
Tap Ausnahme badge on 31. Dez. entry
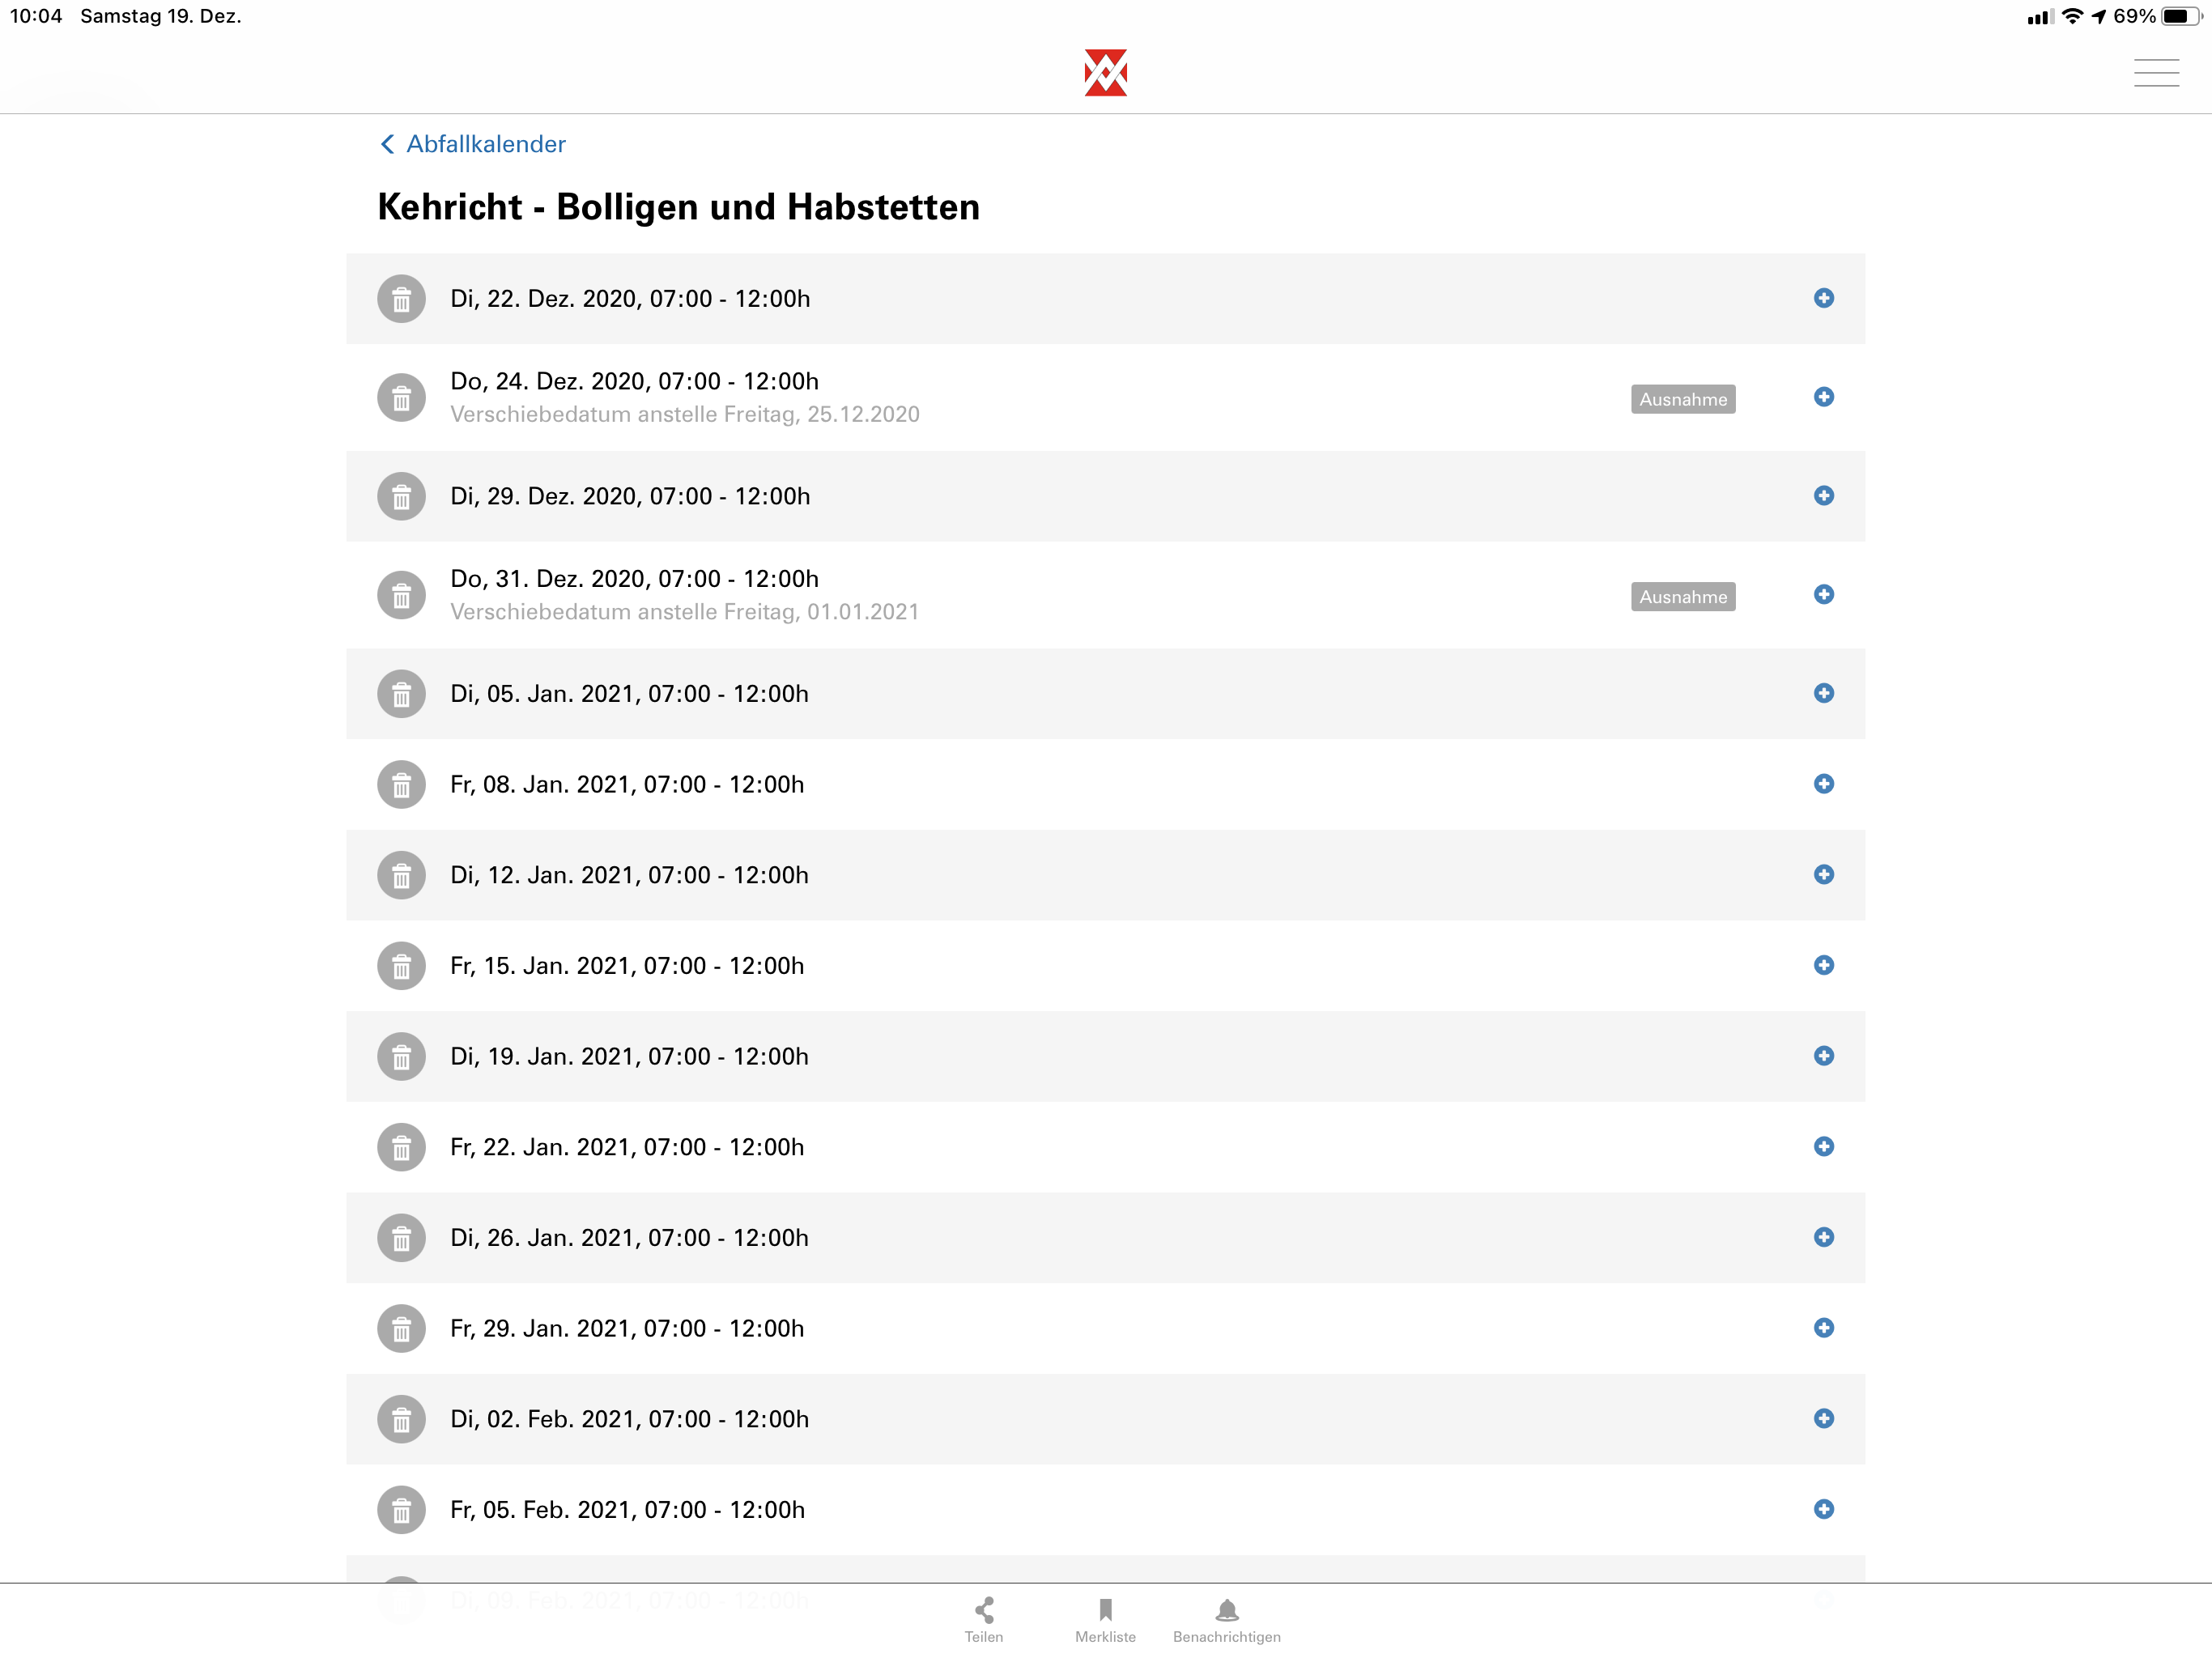pyautogui.click(x=1682, y=597)
